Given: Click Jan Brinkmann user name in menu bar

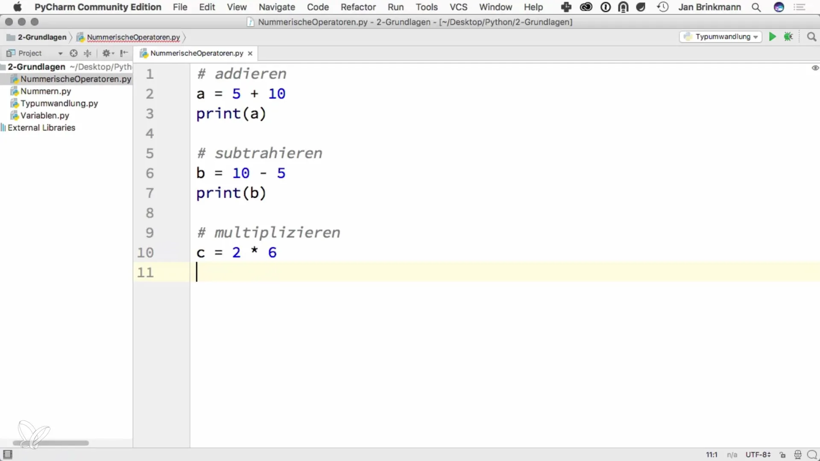Looking at the screenshot, I should pos(709,7).
